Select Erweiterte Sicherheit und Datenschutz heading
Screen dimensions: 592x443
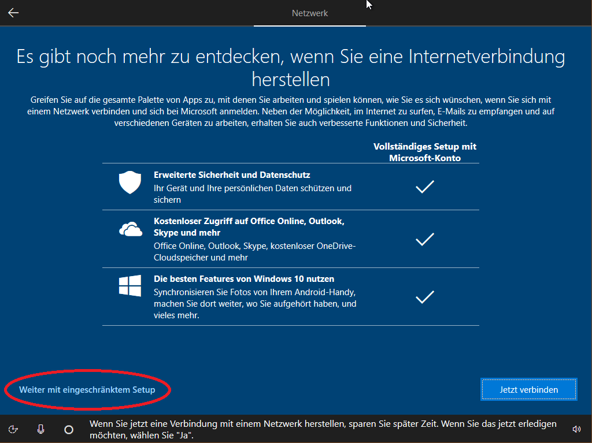[232, 175]
